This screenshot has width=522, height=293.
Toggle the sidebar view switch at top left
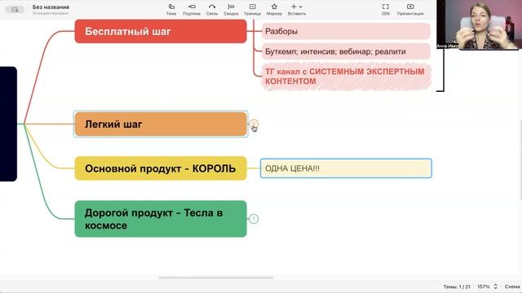pyautogui.click(x=15, y=10)
